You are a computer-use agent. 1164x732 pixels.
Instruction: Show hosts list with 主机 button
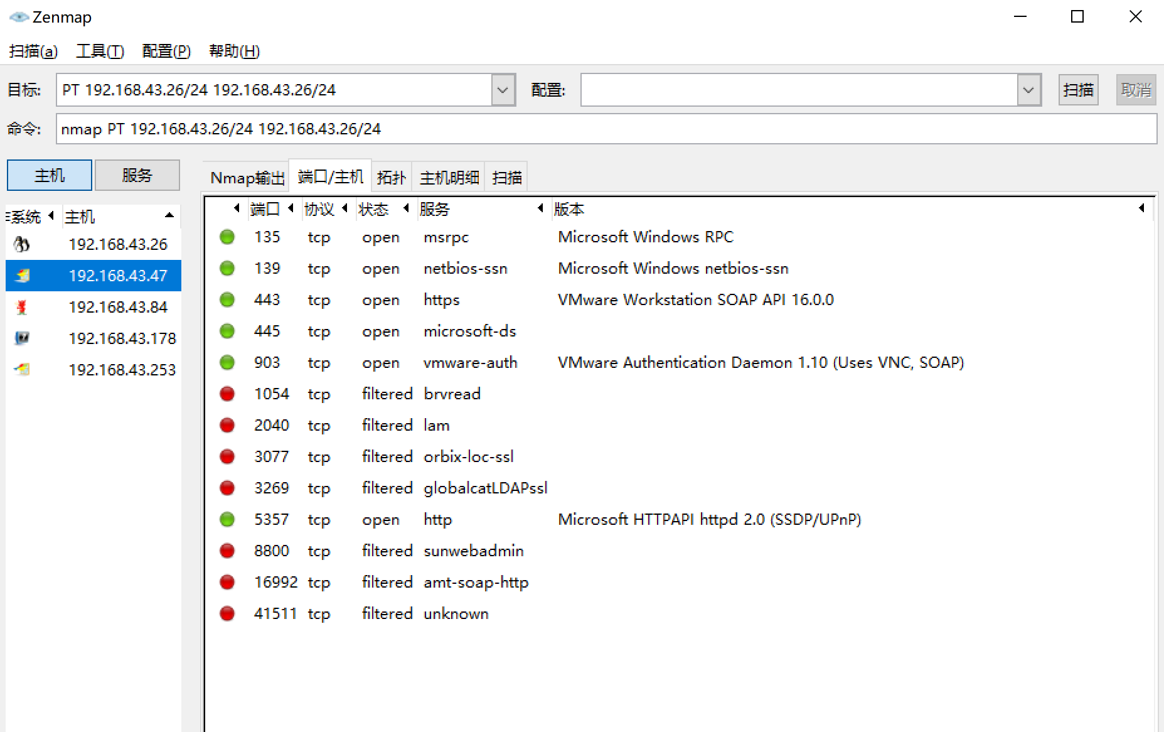50,175
